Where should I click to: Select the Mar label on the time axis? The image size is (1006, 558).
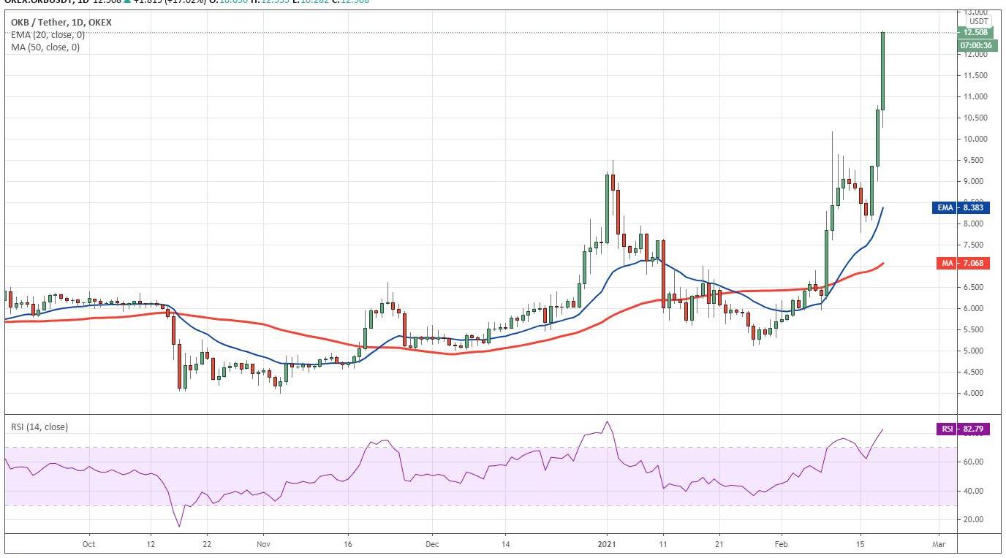click(x=939, y=544)
